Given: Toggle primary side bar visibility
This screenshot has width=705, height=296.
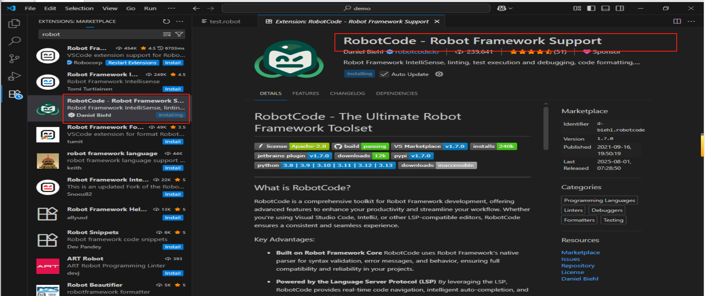Looking at the screenshot, I should click(591, 8).
